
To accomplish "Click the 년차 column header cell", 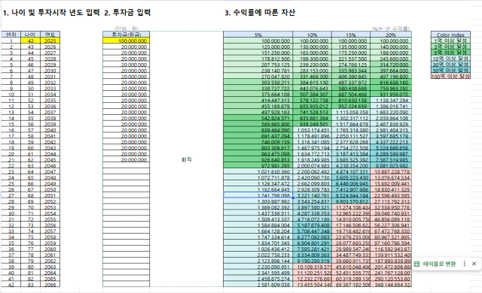I will (x=11, y=35).
